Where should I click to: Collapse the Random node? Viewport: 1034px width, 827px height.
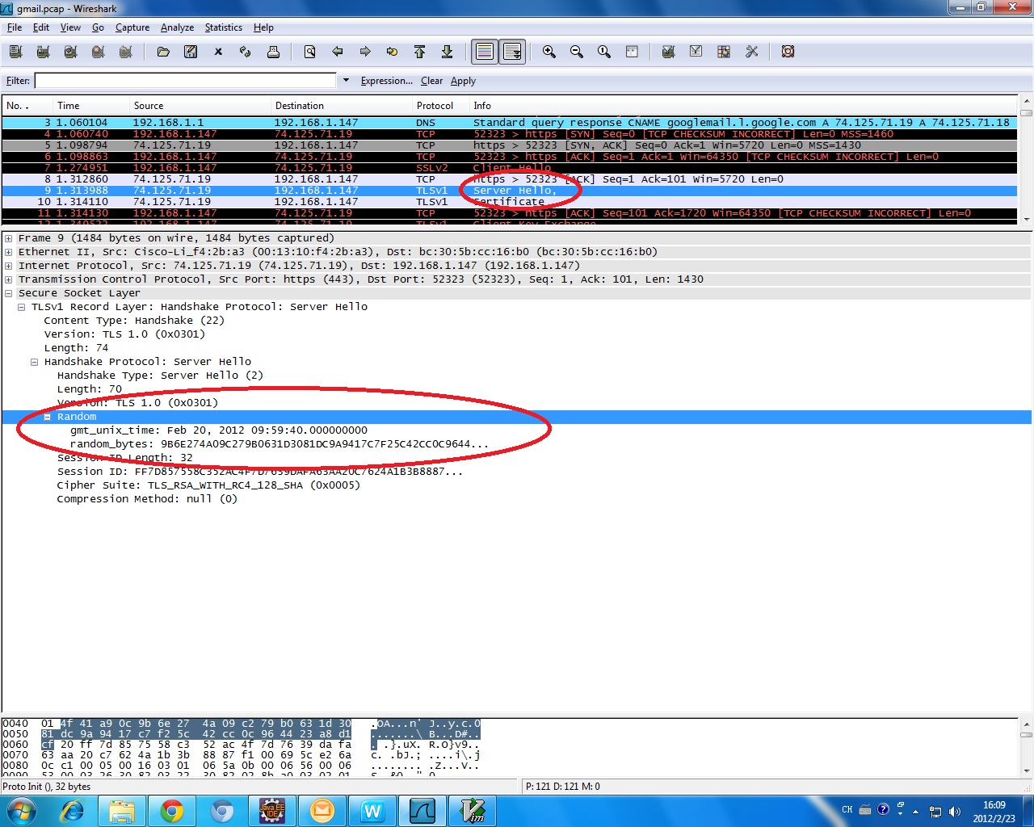(x=48, y=417)
